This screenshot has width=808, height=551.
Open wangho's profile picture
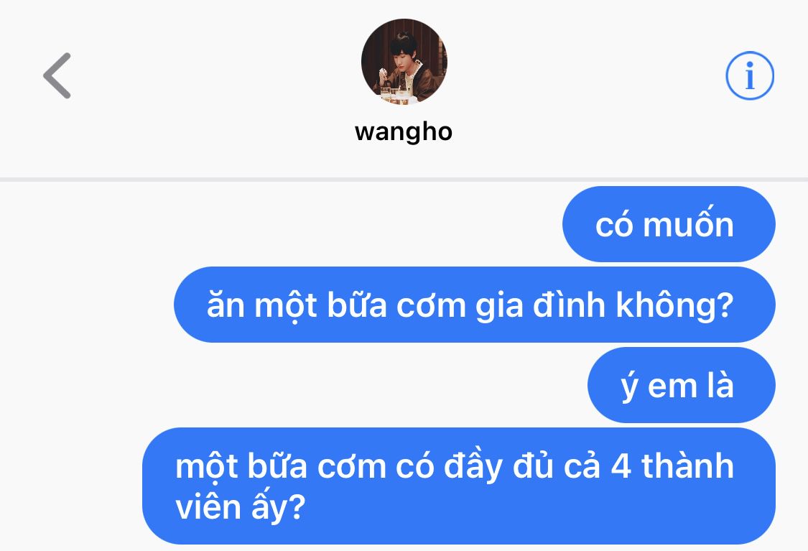[404, 62]
